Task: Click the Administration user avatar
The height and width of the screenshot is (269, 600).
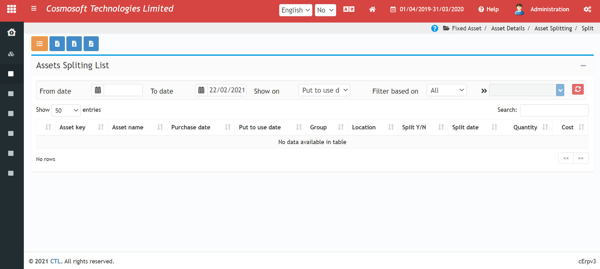Action: tap(519, 9)
